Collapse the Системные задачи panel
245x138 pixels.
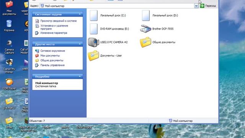tap(80, 14)
